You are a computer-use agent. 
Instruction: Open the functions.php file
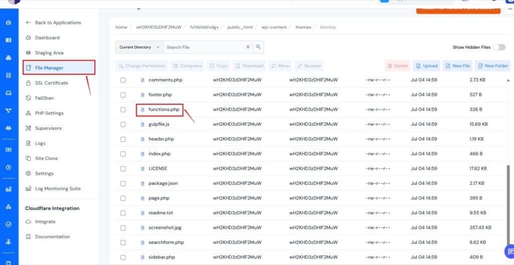[x=164, y=110]
